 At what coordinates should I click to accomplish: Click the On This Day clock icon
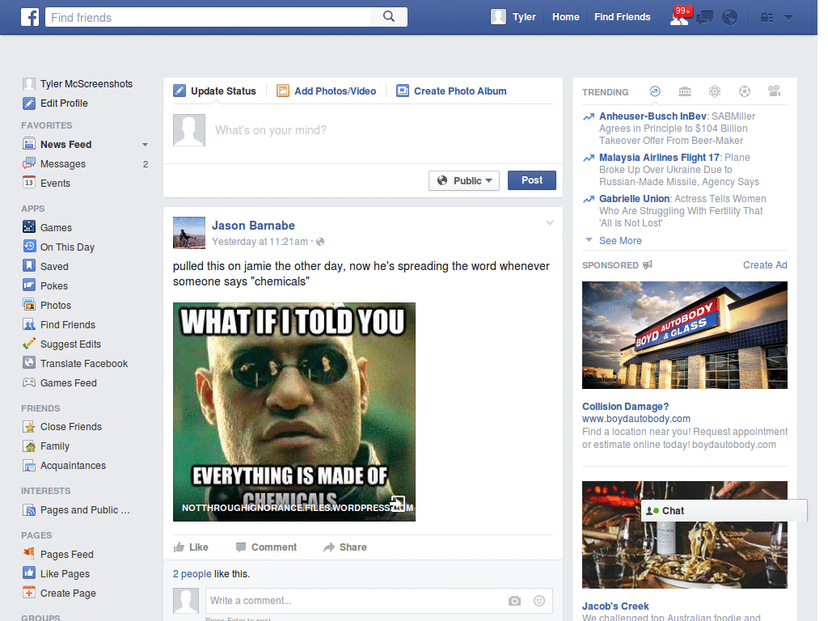click(x=29, y=246)
